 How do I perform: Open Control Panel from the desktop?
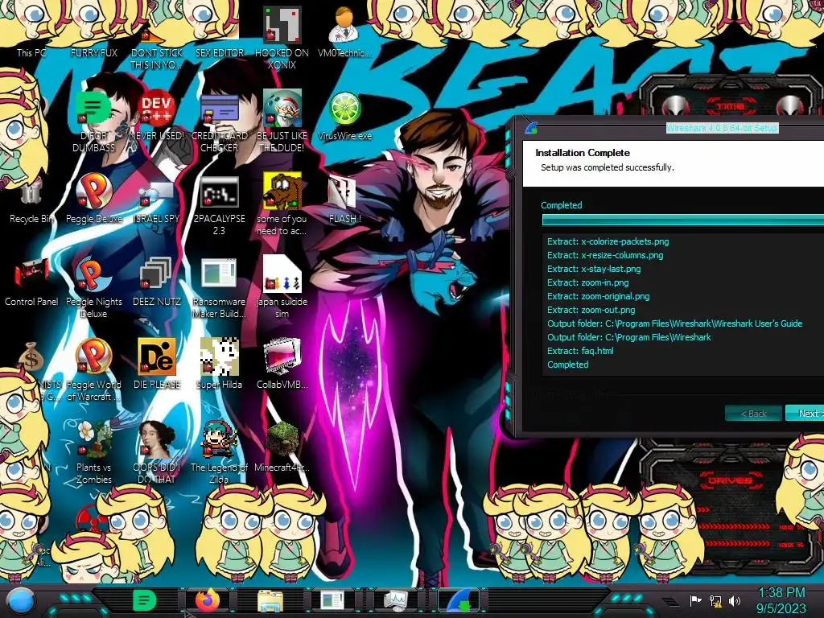click(x=31, y=274)
